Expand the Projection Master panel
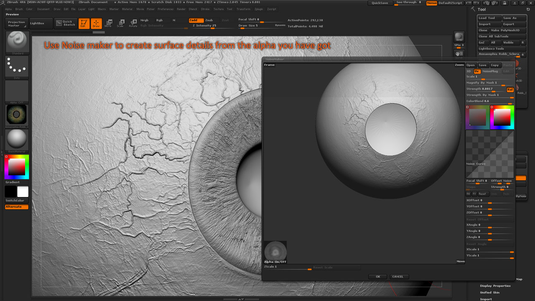 coord(17,24)
